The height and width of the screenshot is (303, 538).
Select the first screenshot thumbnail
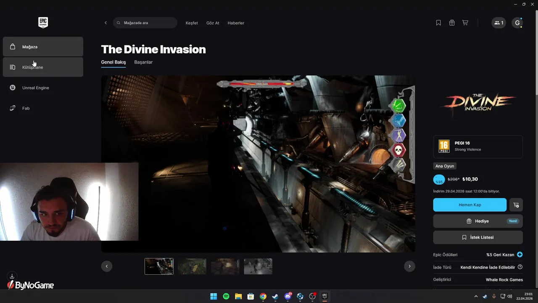tap(159, 266)
